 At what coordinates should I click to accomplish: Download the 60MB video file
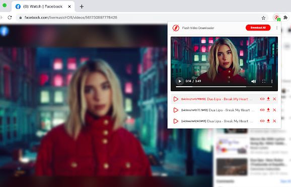pyautogui.click(x=268, y=121)
